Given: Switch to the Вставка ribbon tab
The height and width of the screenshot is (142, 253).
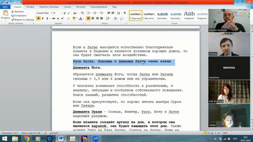Looking at the screenshot, I should tap(30, 7).
